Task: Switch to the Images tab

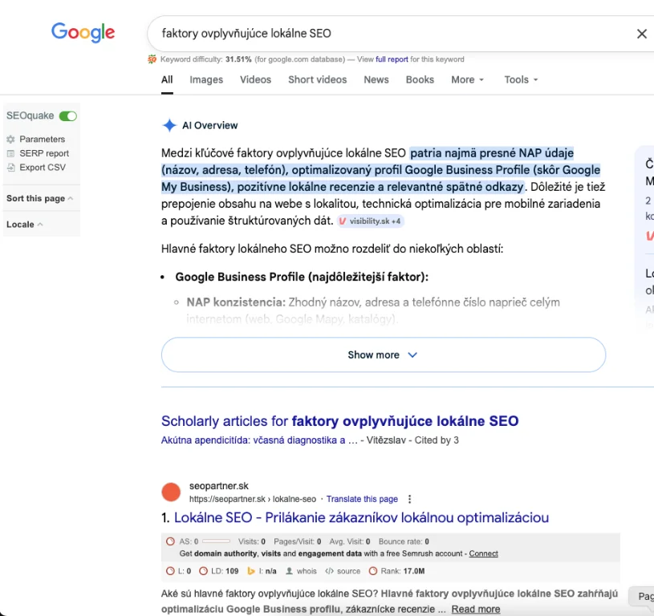Action: (x=206, y=79)
